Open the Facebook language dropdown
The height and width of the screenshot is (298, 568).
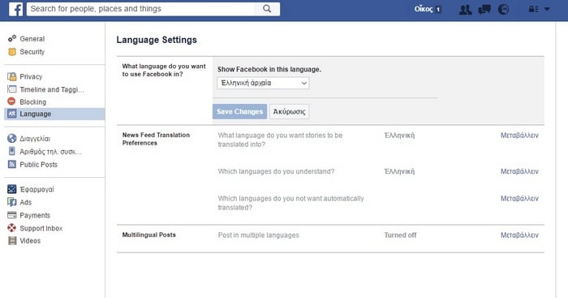click(x=263, y=83)
